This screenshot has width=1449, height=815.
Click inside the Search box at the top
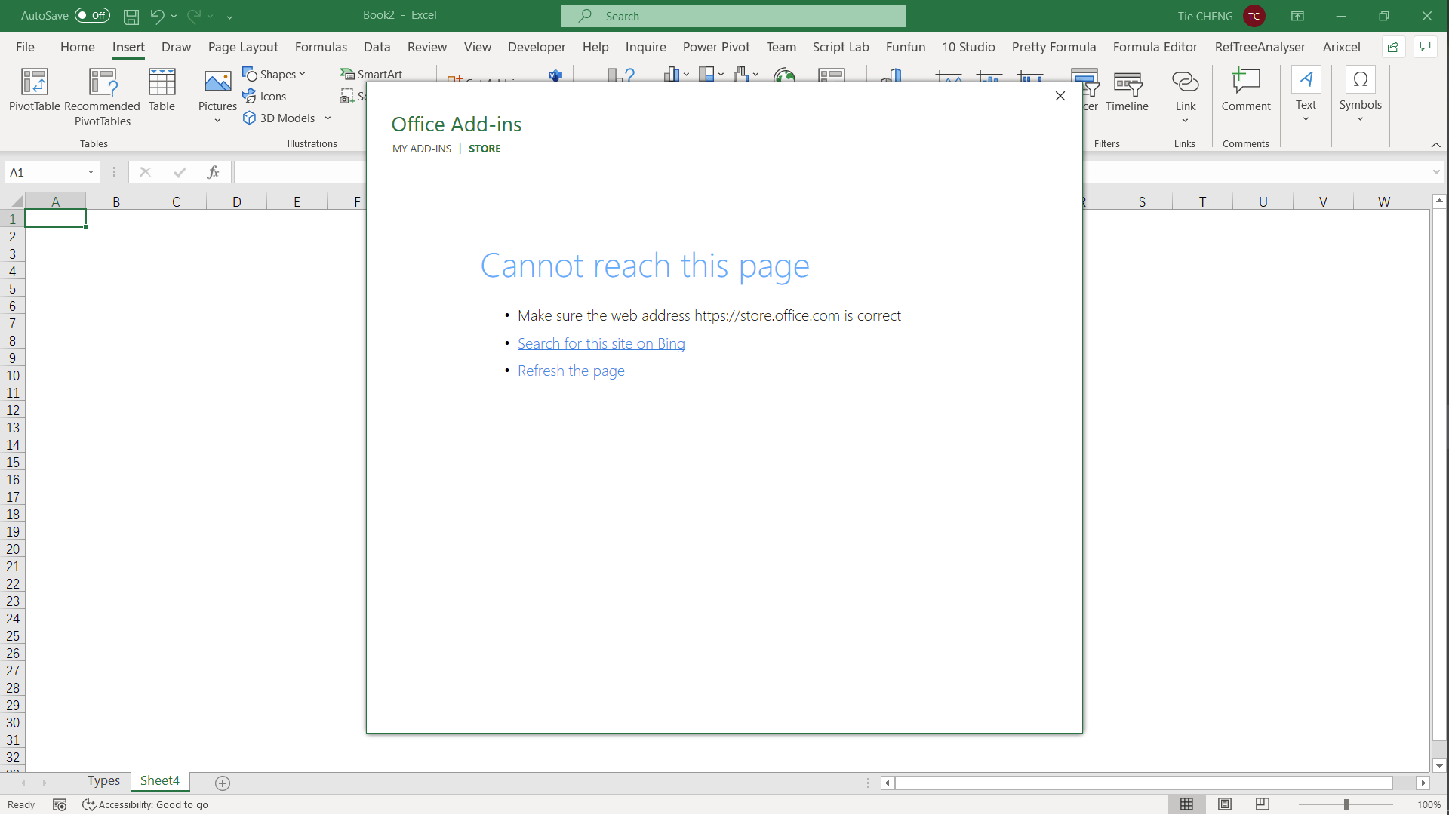(732, 16)
